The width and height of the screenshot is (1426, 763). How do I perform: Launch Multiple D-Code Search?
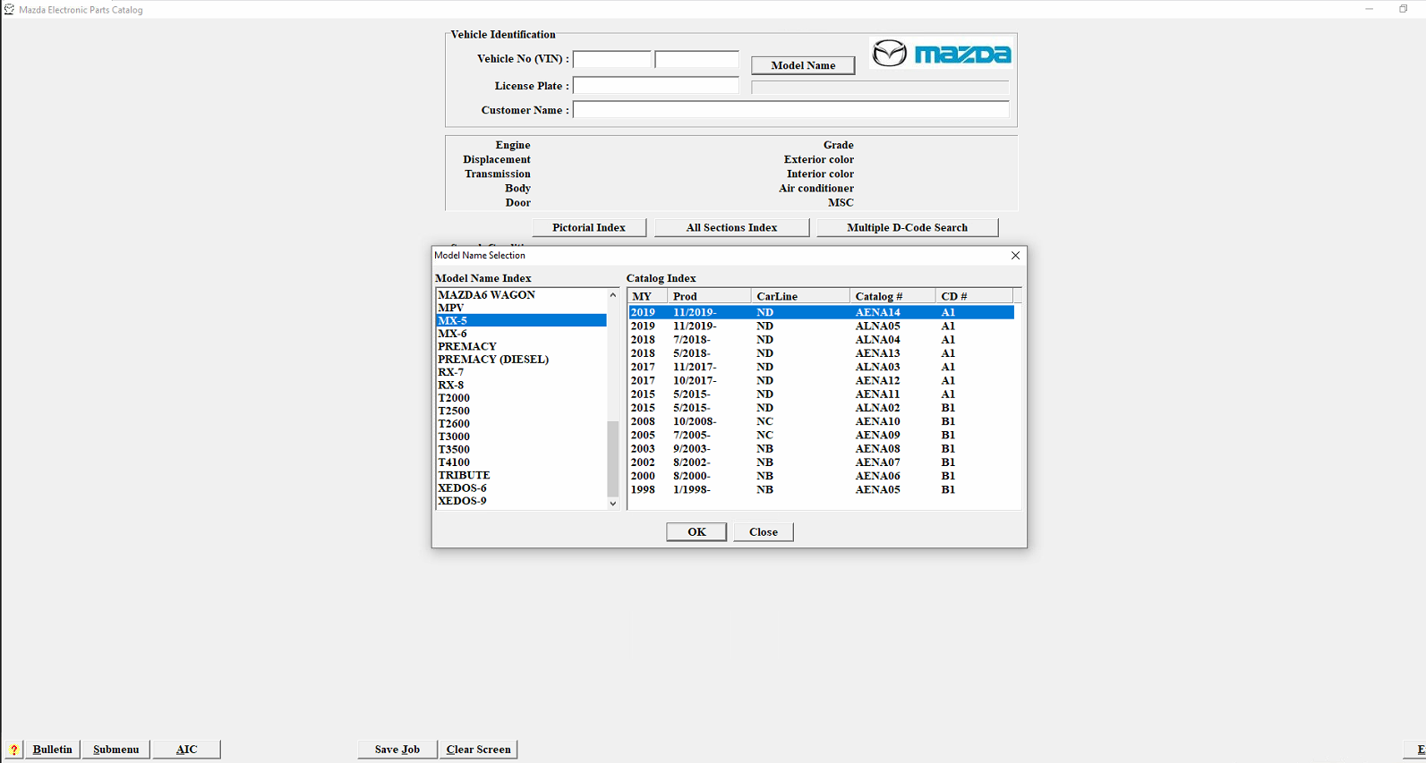(906, 228)
